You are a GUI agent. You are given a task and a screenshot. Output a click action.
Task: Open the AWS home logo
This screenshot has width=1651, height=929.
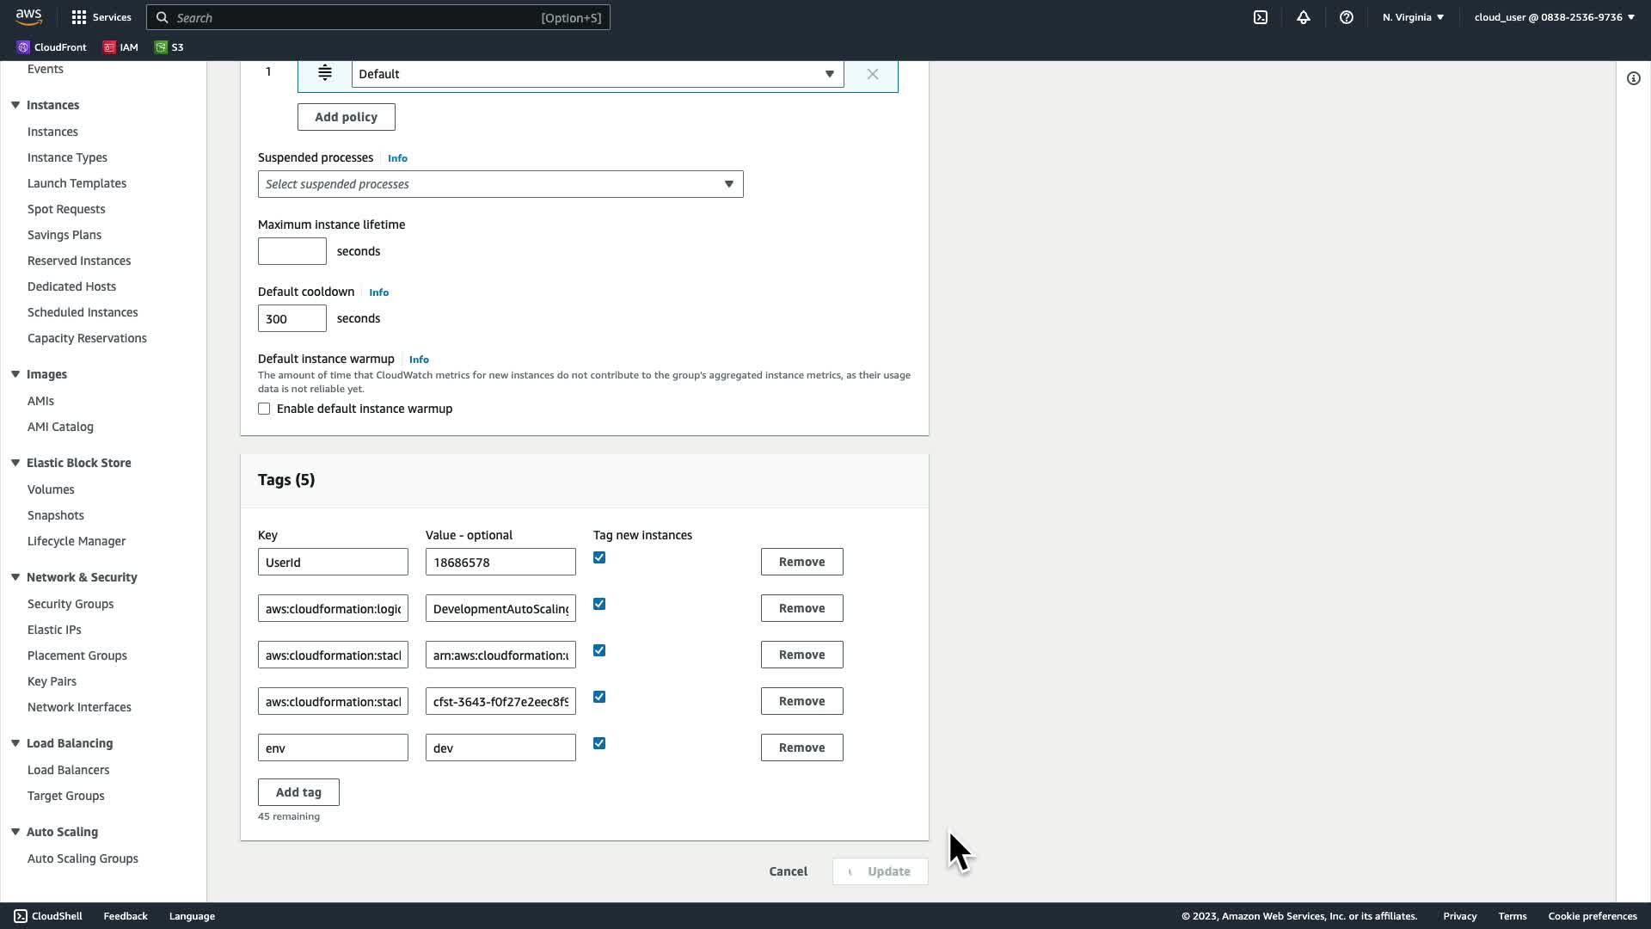28,17
